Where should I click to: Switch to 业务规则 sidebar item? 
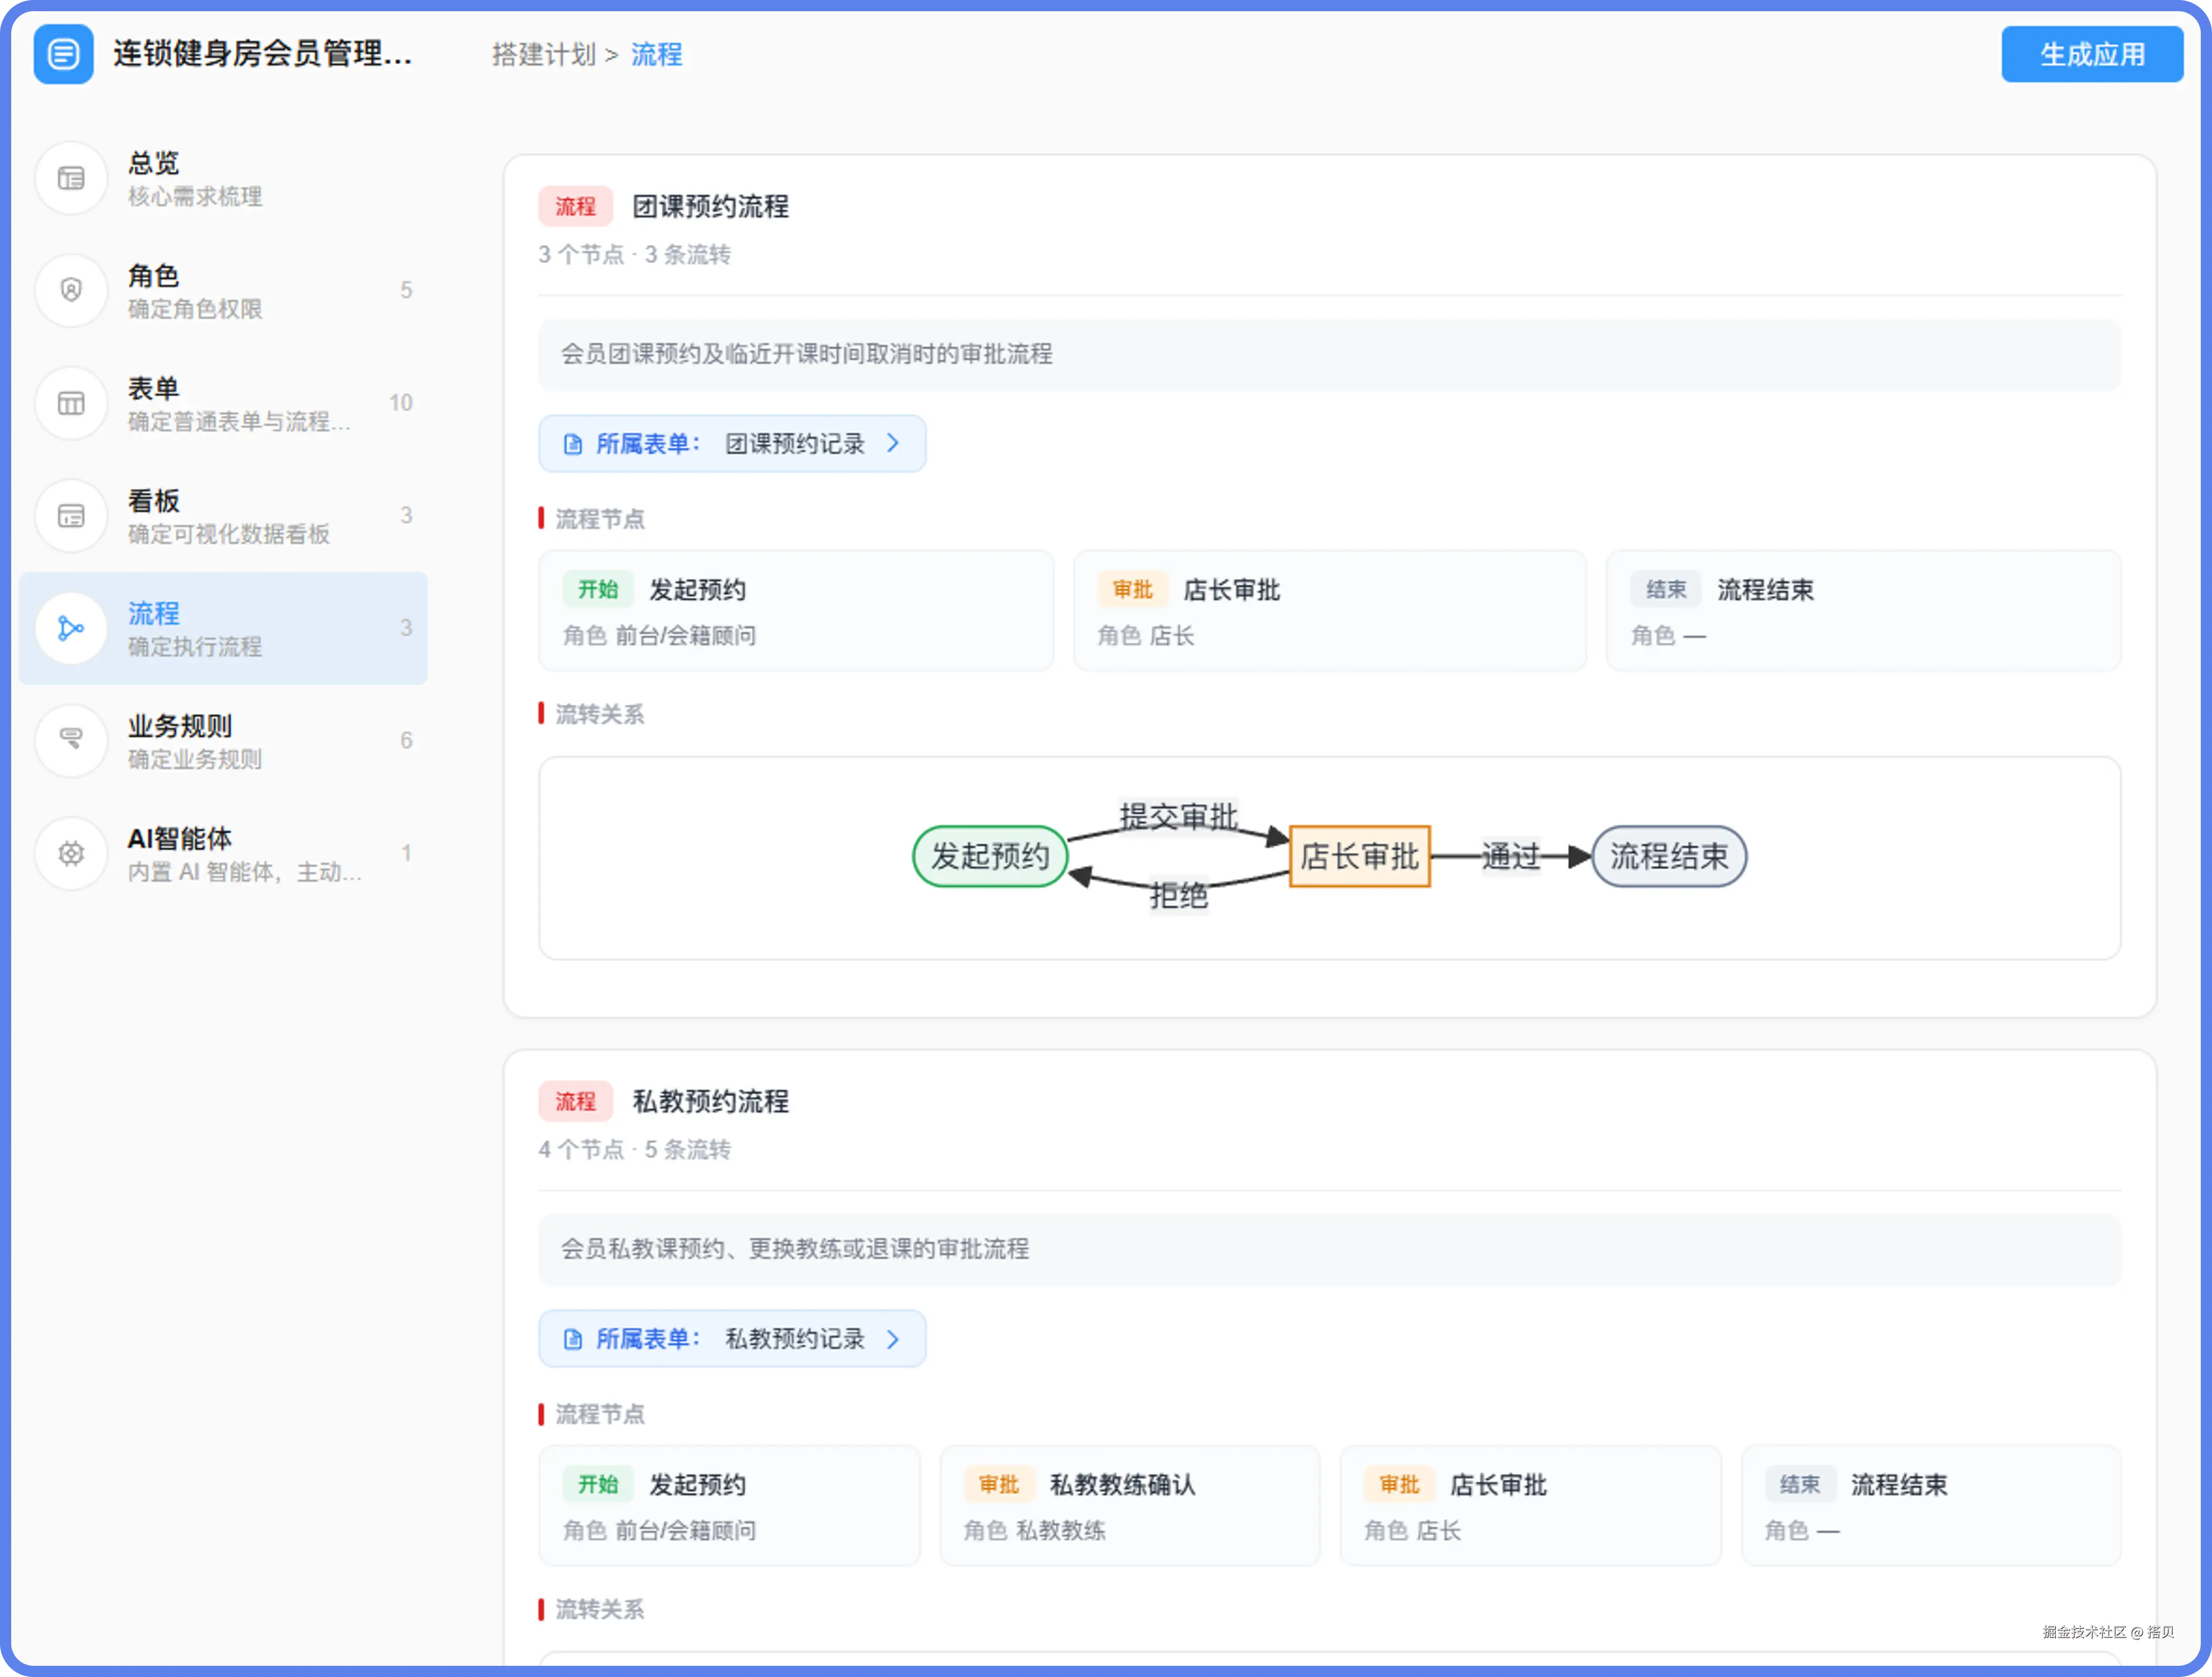point(223,741)
